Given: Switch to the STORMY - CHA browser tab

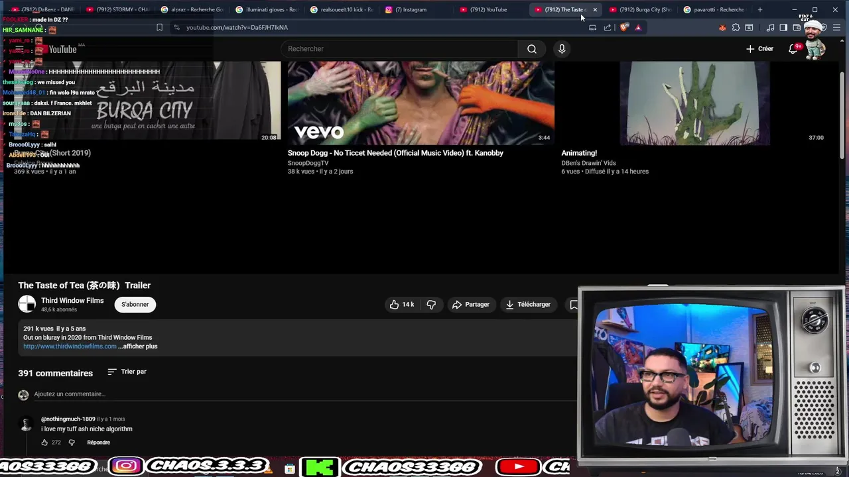Looking at the screenshot, I should [x=117, y=10].
